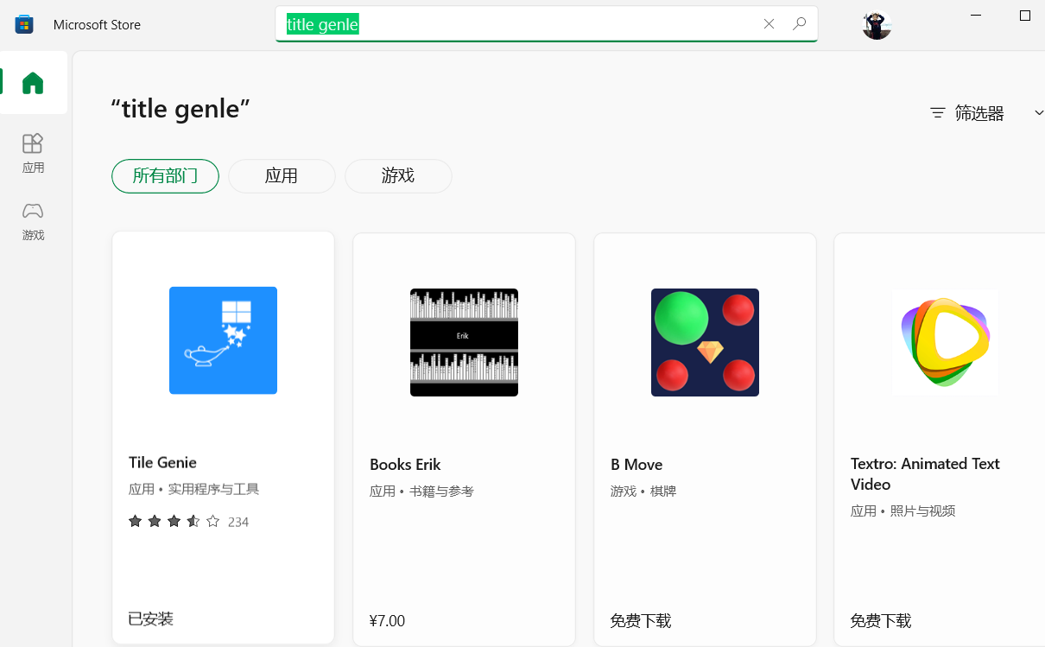Open the 游戏 section in sidebar
The image size is (1045, 647).
[x=33, y=222]
